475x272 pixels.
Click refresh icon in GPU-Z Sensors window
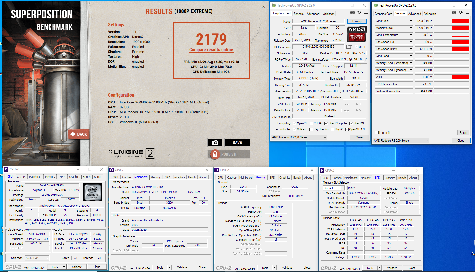pyautogui.click(x=461, y=12)
